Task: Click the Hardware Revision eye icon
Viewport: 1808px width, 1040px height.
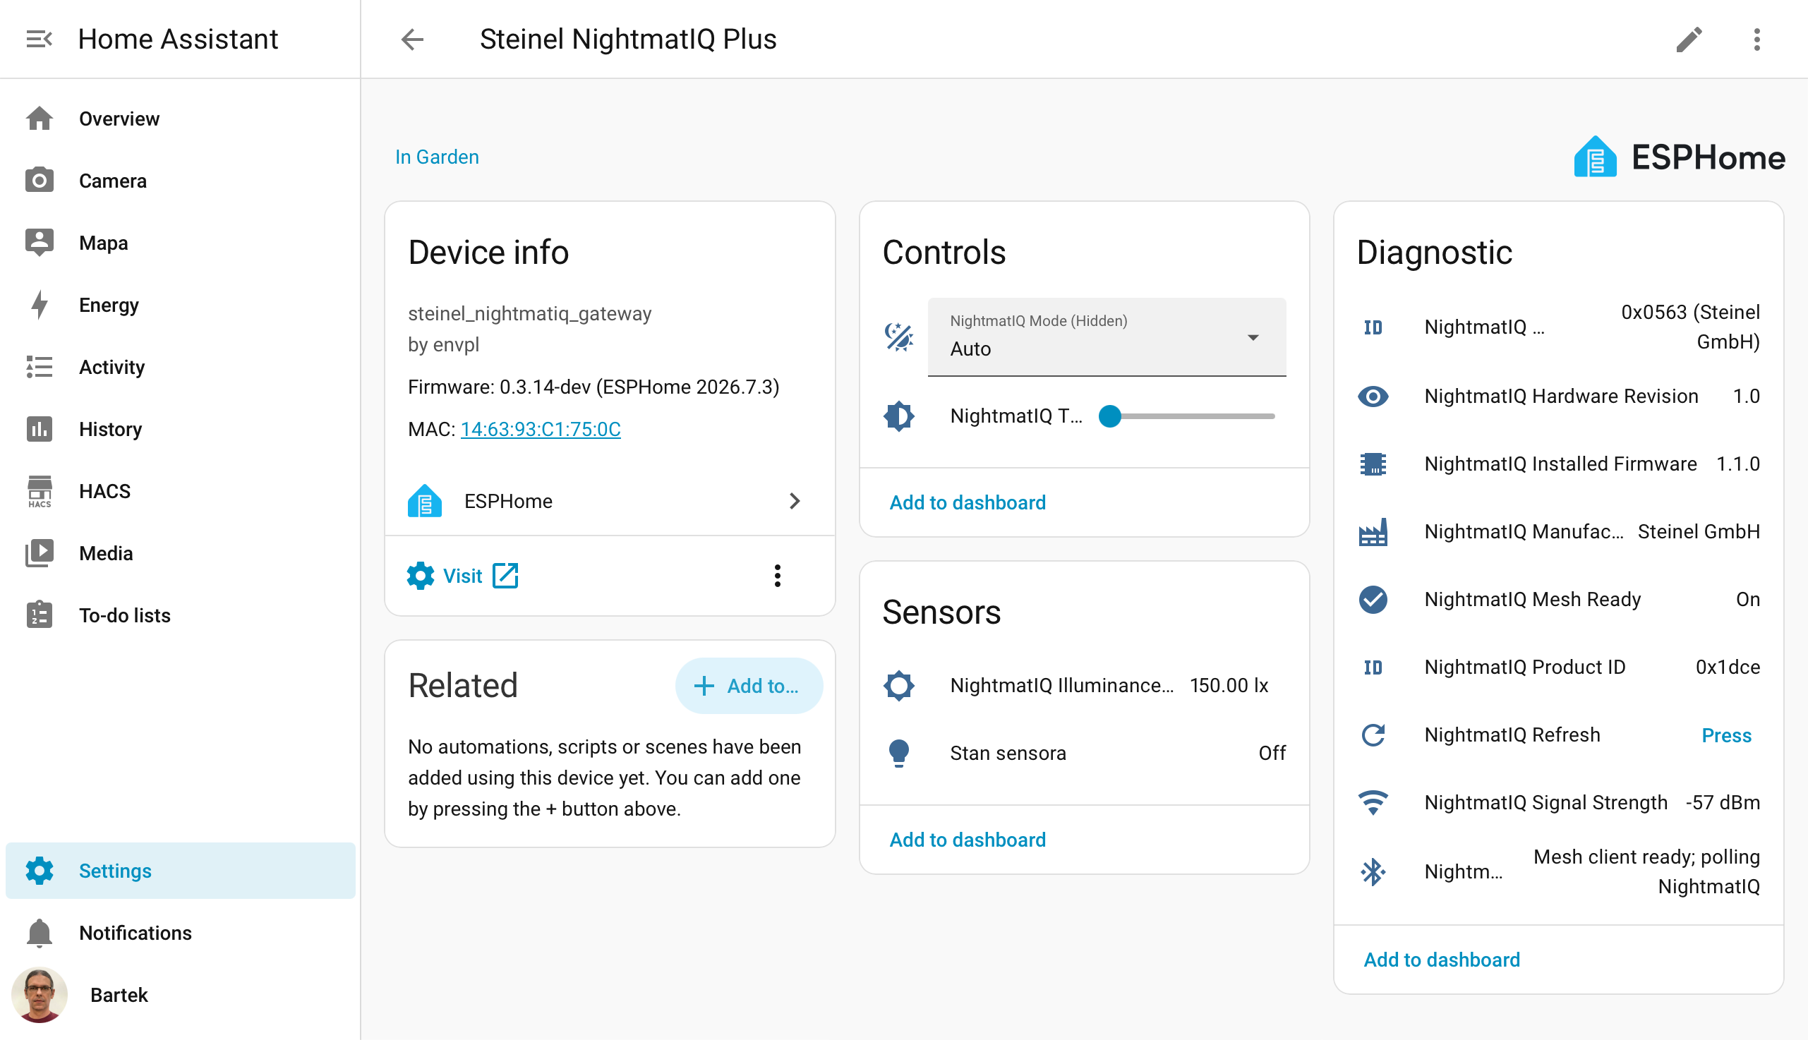Action: tap(1373, 397)
